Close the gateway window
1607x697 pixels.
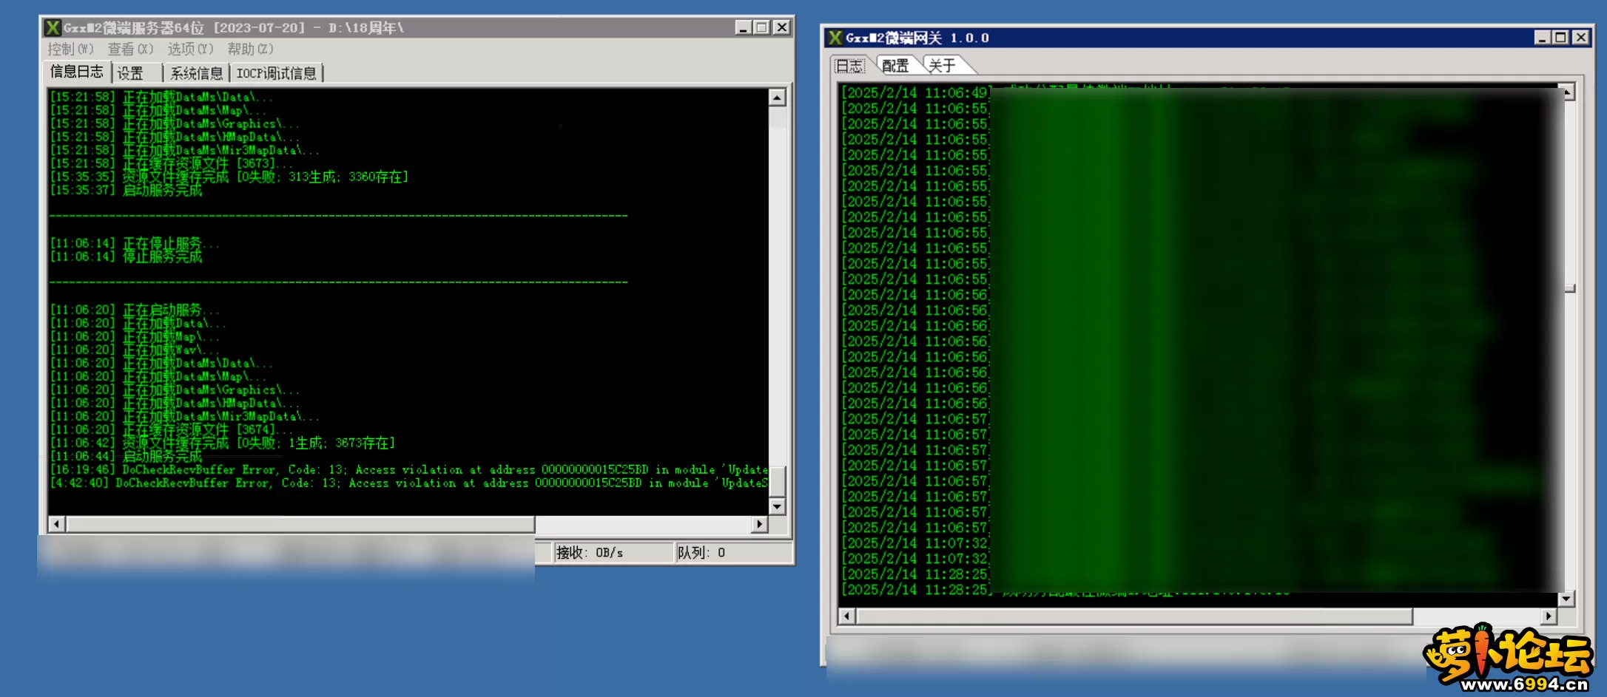click(x=1580, y=38)
